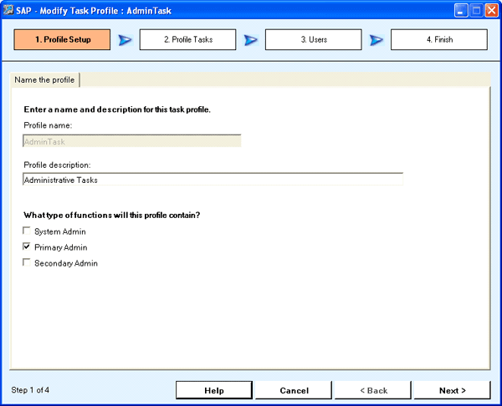Viewport: 502px width, 406px height.
Task: Click the Profile name field containing AdminTask
Action: pyautogui.click(x=132, y=141)
